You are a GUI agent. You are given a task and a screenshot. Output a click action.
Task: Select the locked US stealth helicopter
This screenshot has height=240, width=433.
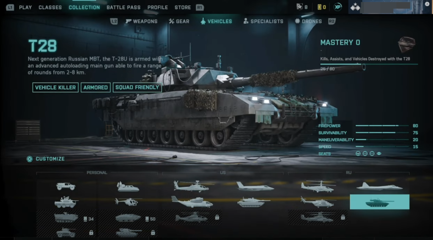[192, 217]
